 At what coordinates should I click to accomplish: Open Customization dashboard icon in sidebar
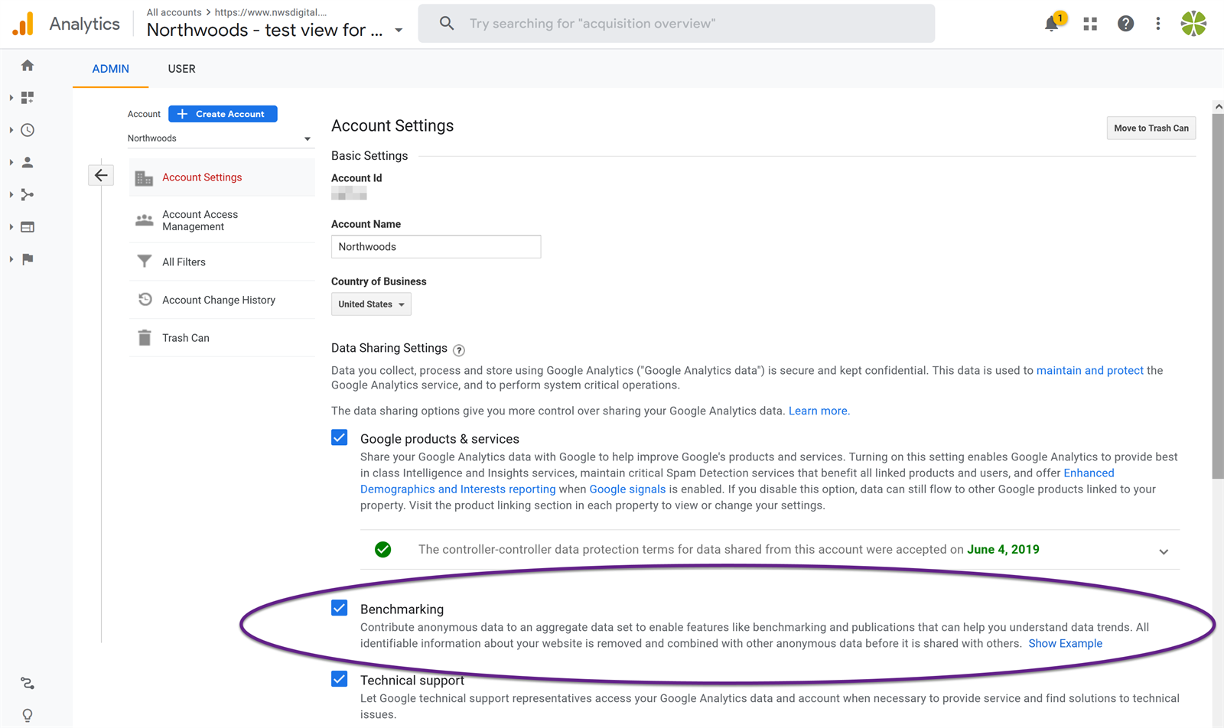tap(28, 98)
